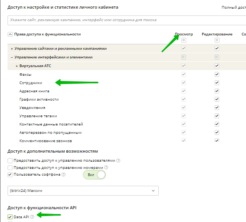Click Просмотр checkbox for Адресная книга

click(x=184, y=91)
